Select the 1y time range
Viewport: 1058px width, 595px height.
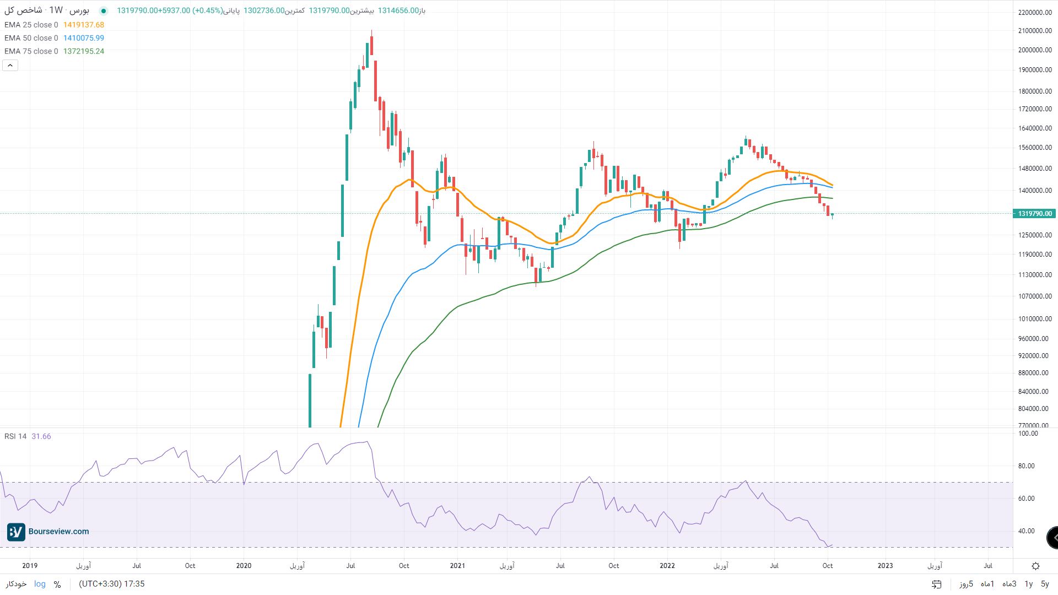point(1028,584)
